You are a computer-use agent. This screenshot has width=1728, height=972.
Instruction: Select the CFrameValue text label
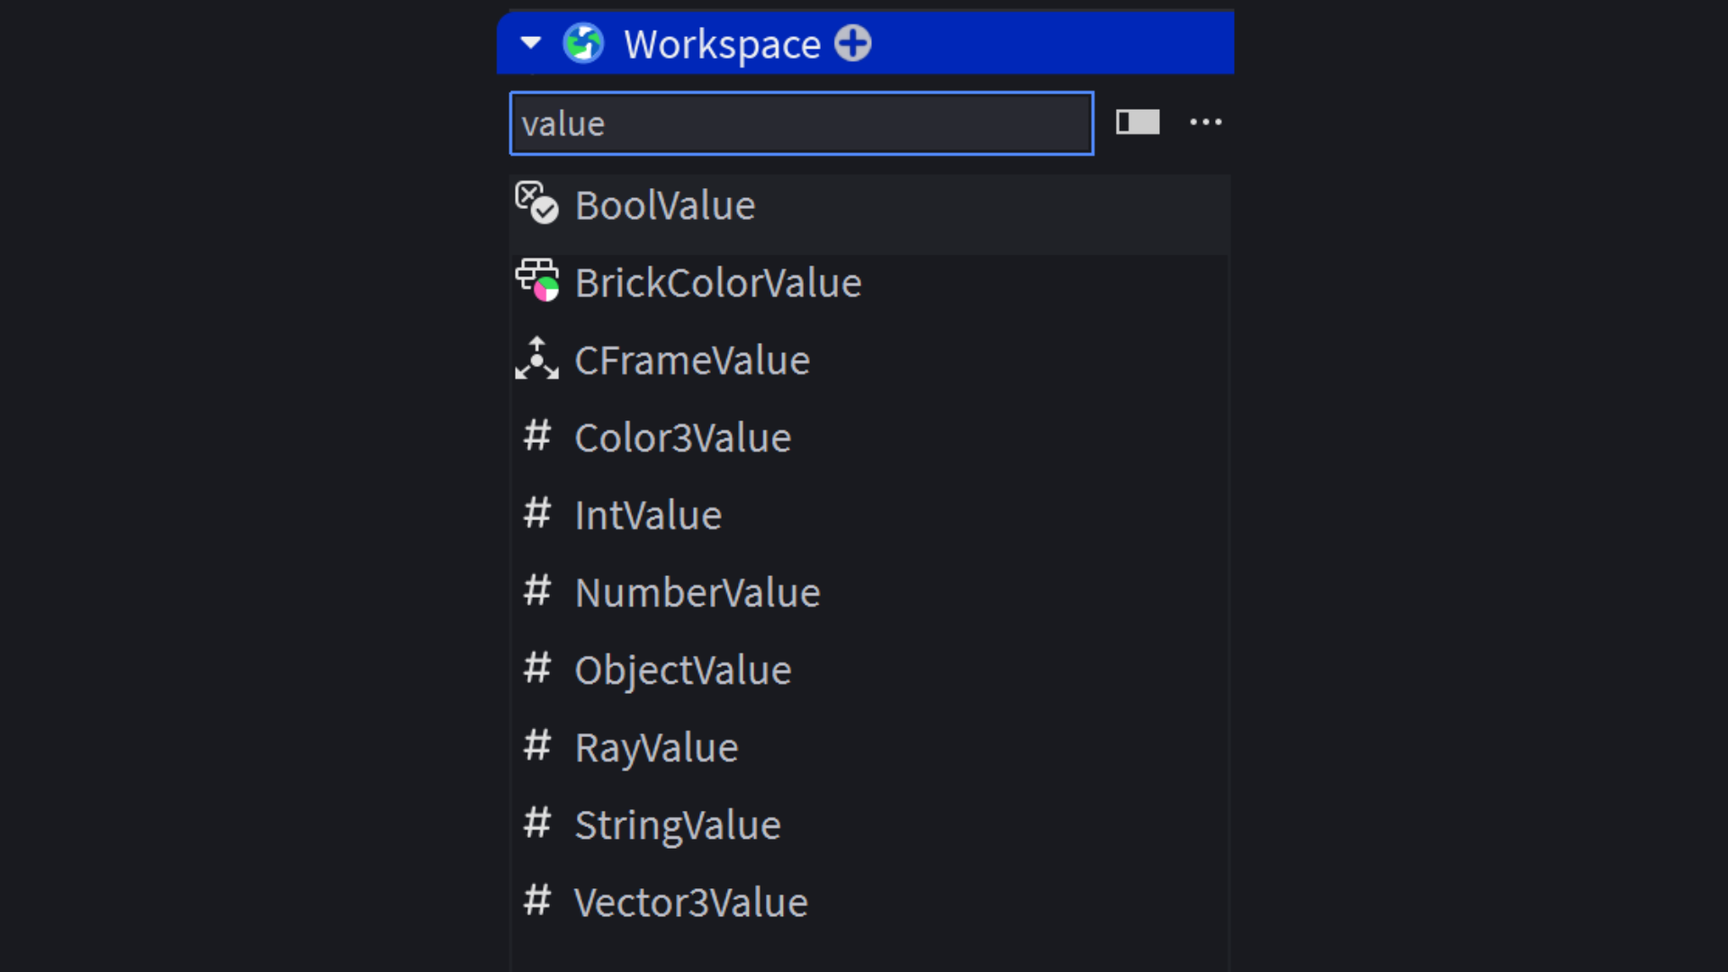tap(691, 360)
